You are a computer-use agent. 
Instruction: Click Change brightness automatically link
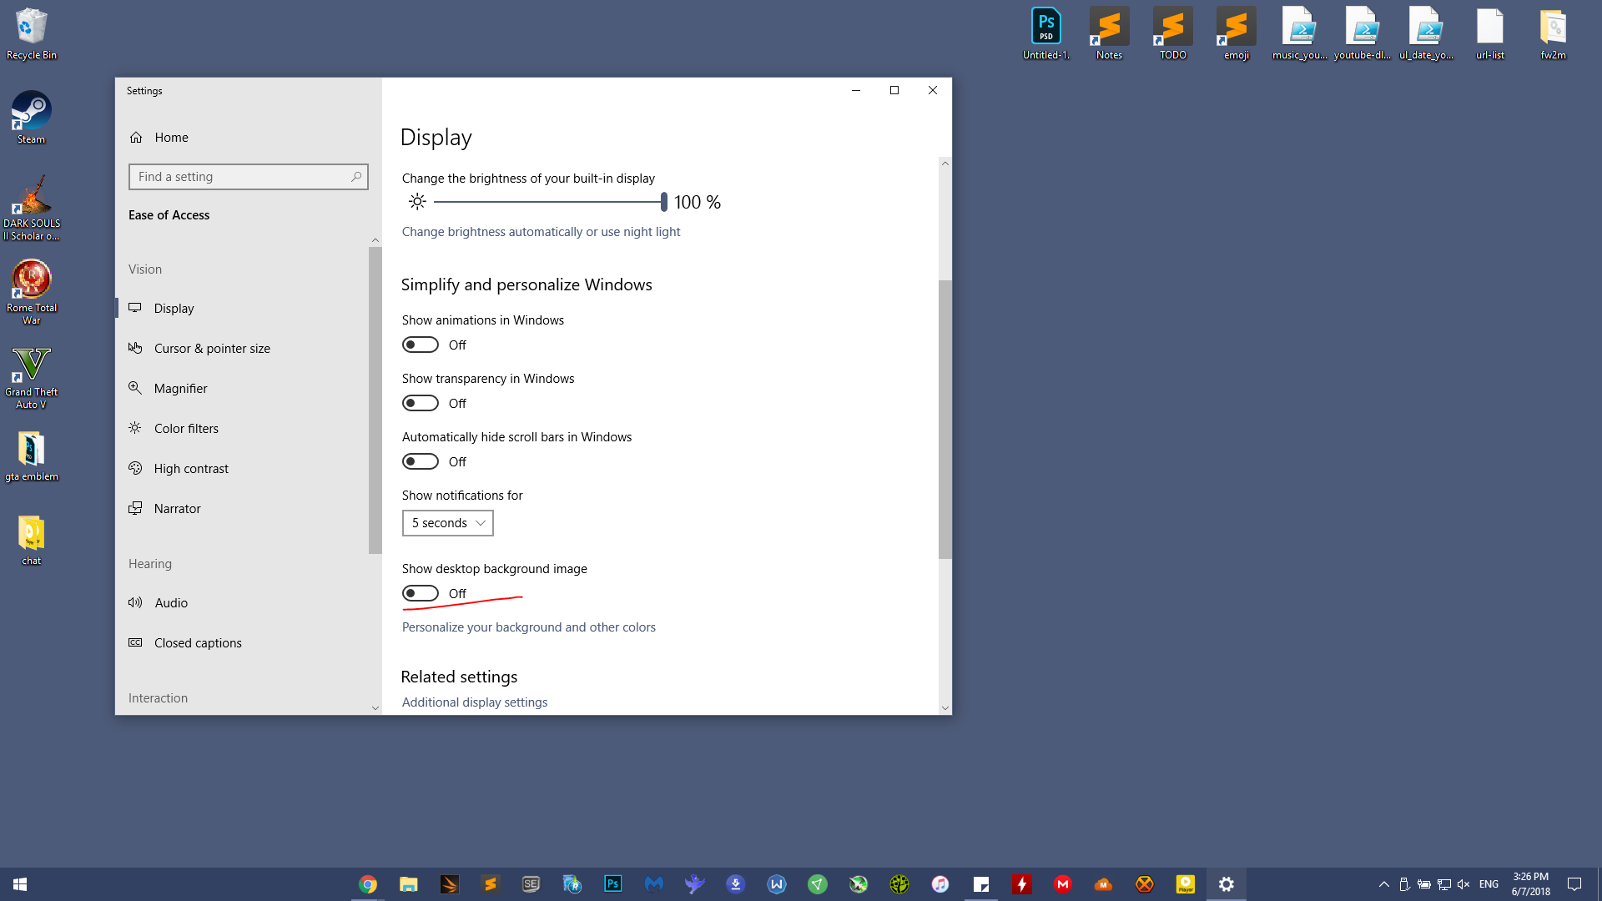540,231
